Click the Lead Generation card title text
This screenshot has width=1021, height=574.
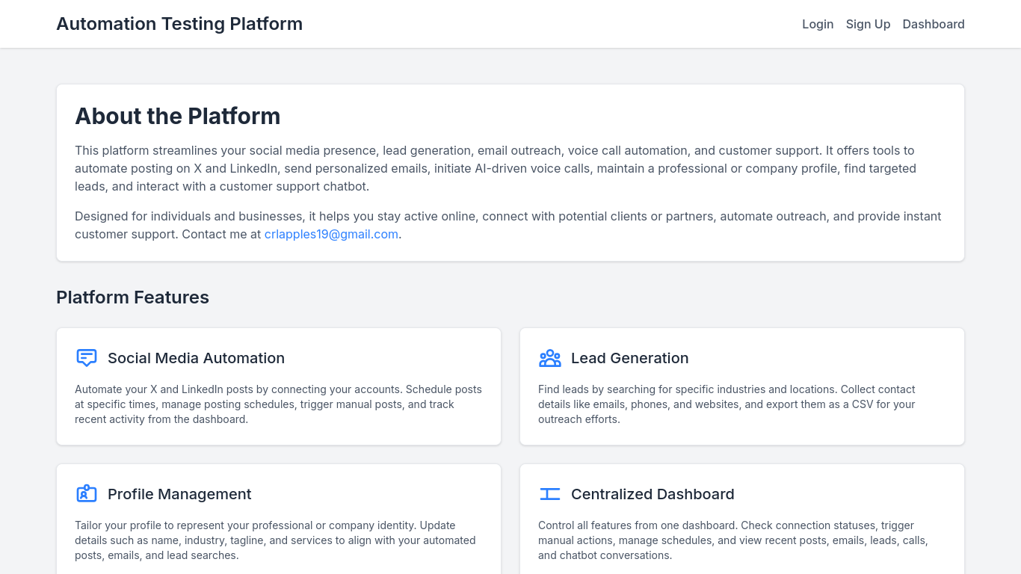tap(630, 358)
